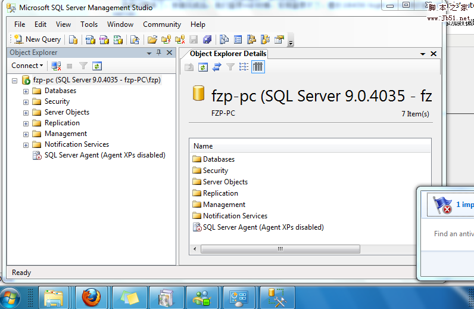Close the Object Explorer Details tab
Viewport: 474px width, 309px height.
[434, 54]
